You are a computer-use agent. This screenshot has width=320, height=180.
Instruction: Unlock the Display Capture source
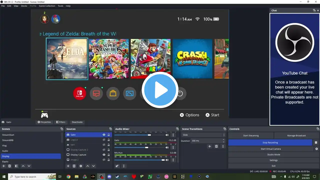tap(108, 155)
